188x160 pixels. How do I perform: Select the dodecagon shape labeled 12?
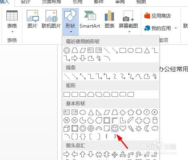tap(75, 120)
